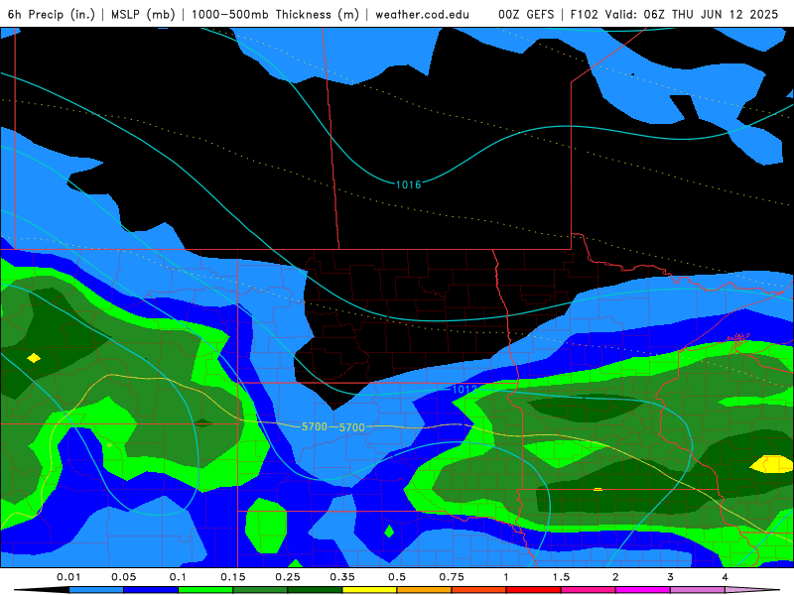The width and height of the screenshot is (794, 595).
Task: Click the 0.35 legend value
Action: tap(342, 577)
